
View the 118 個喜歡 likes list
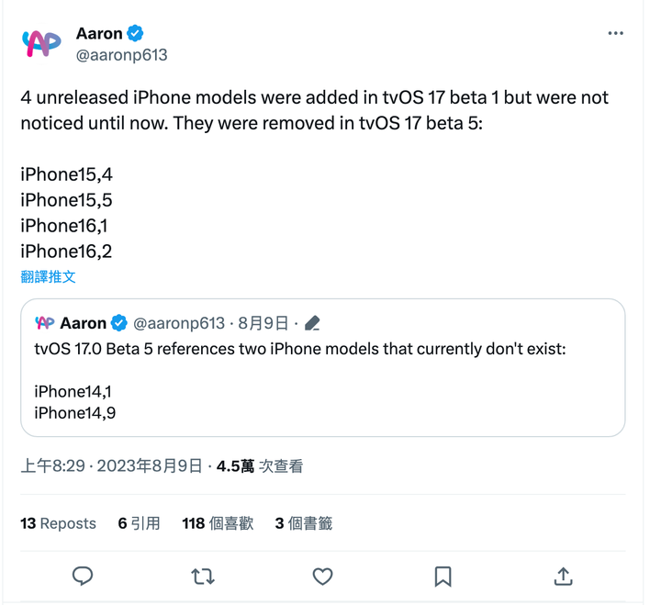pos(218,523)
